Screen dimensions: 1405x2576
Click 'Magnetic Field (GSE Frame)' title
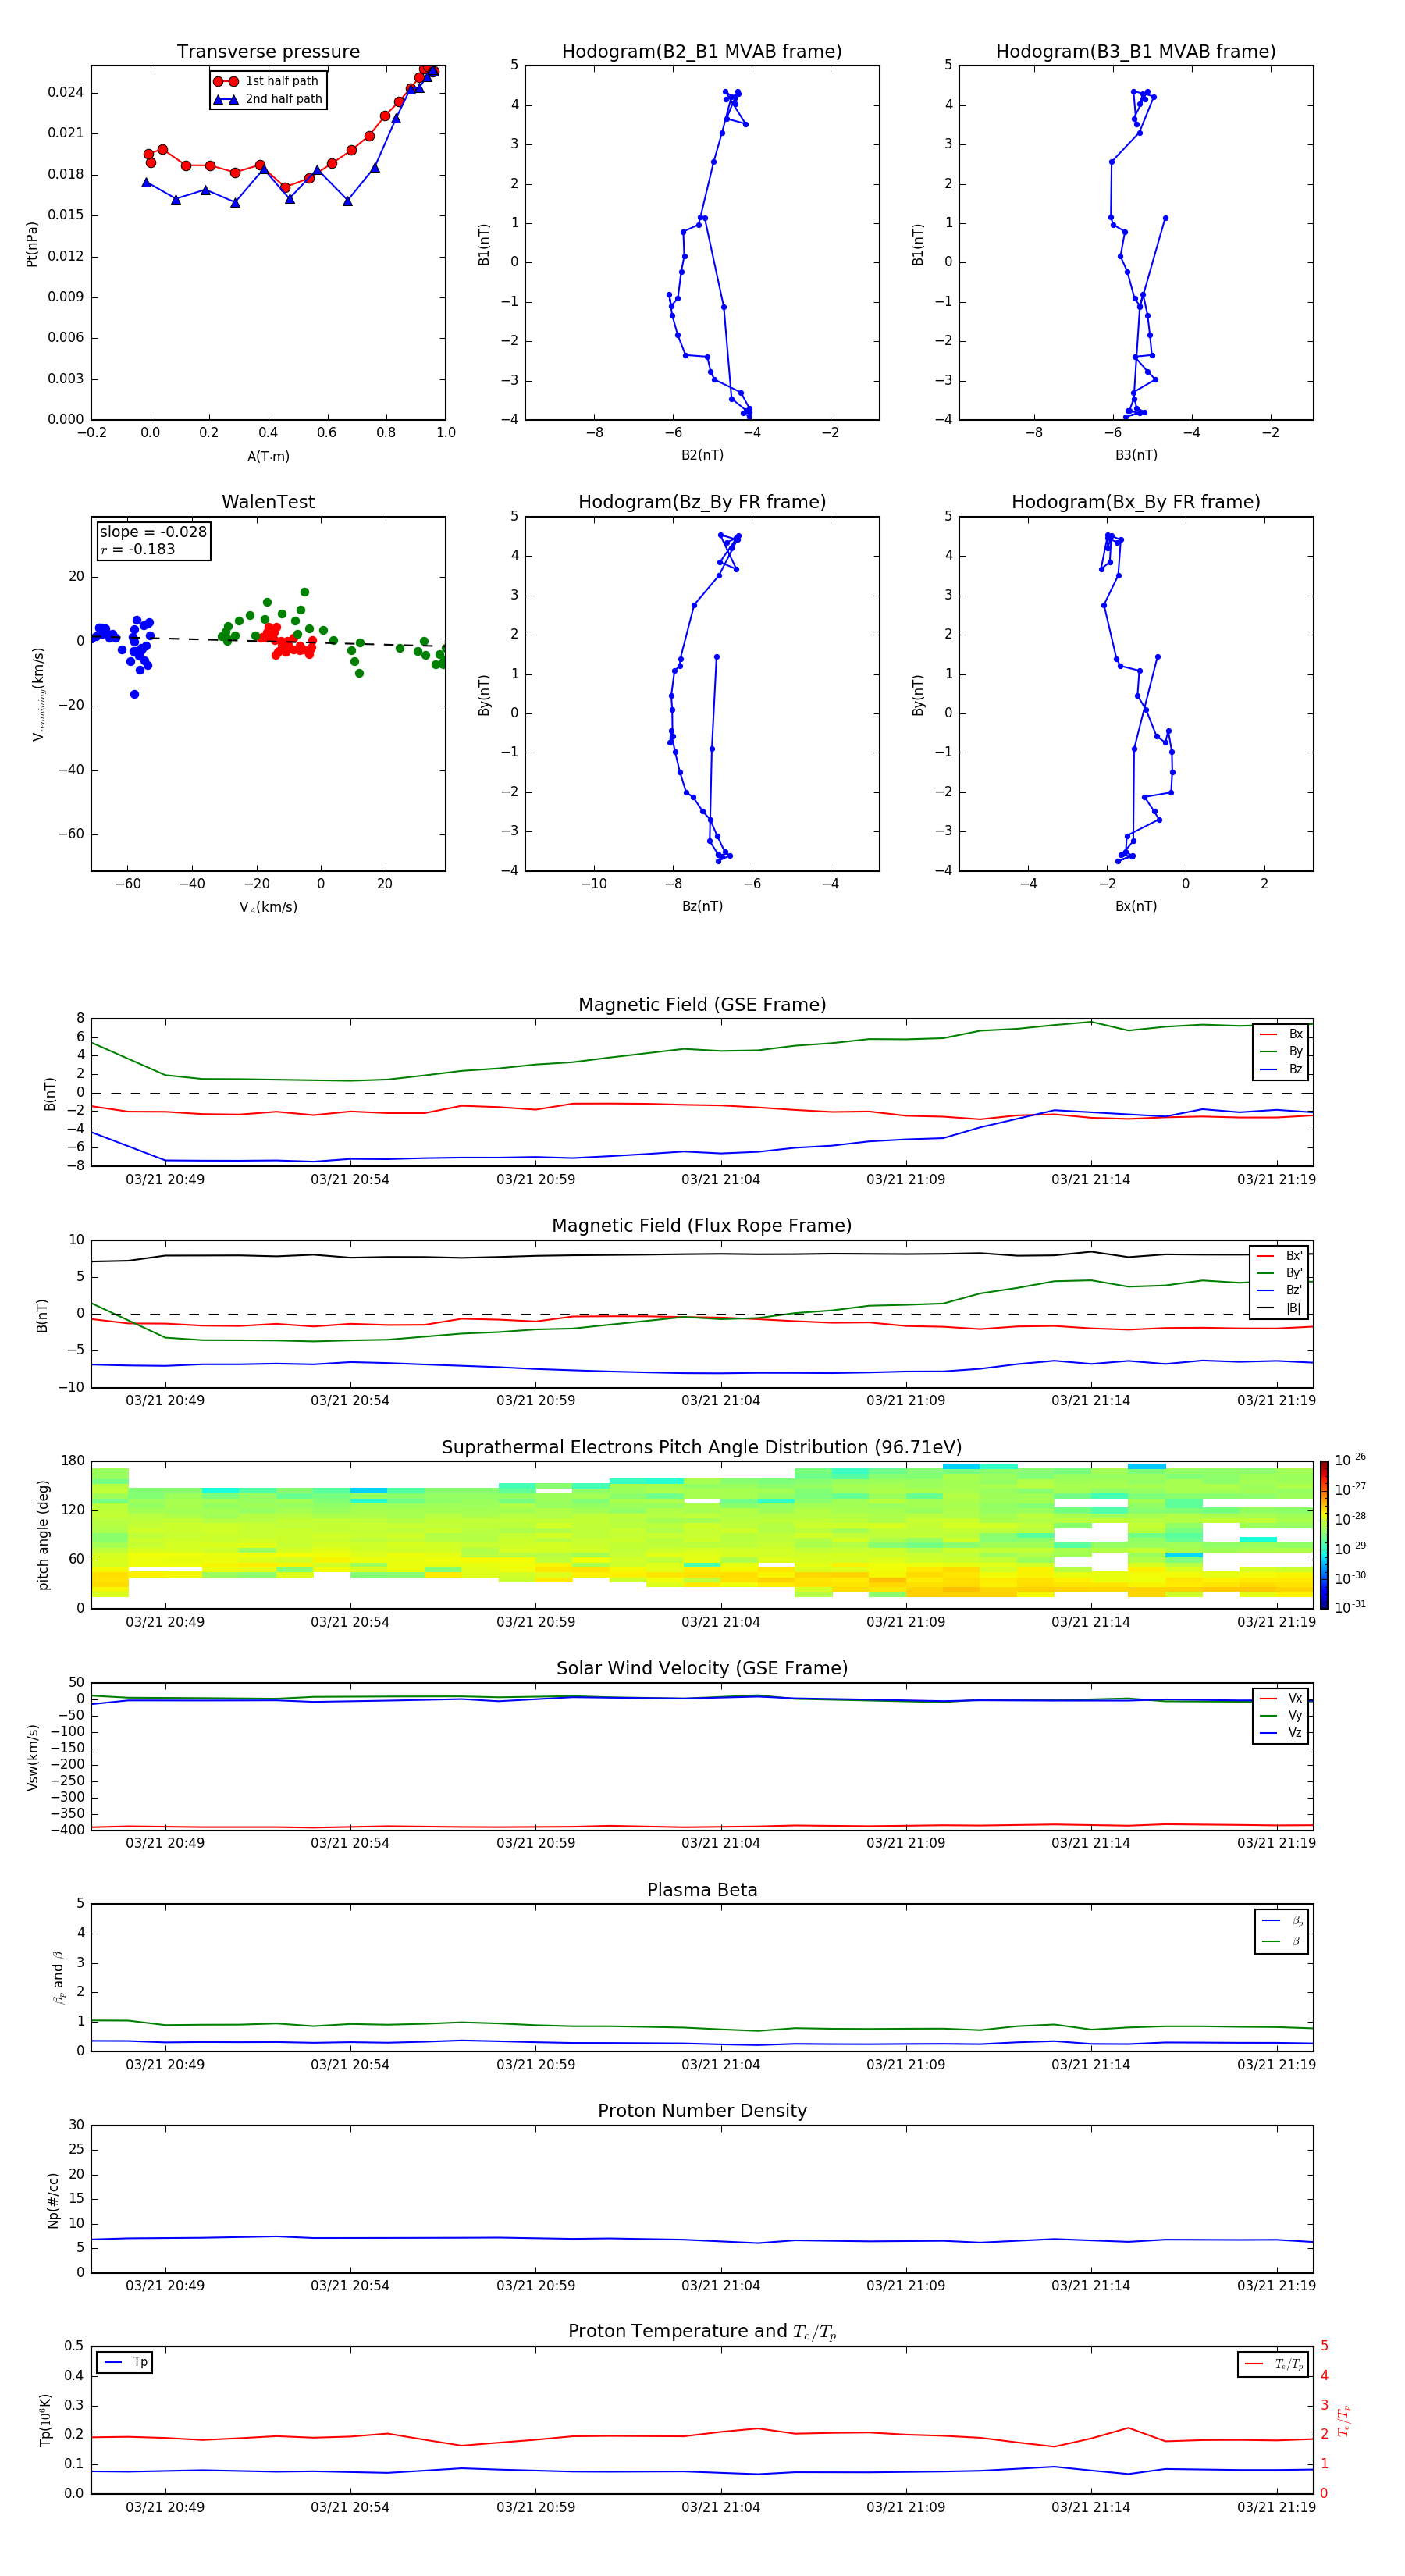click(x=702, y=1005)
